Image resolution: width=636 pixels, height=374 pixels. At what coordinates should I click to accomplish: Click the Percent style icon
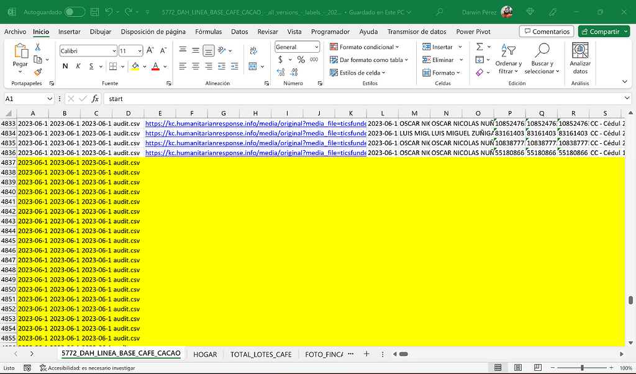pyautogui.click(x=301, y=59)
